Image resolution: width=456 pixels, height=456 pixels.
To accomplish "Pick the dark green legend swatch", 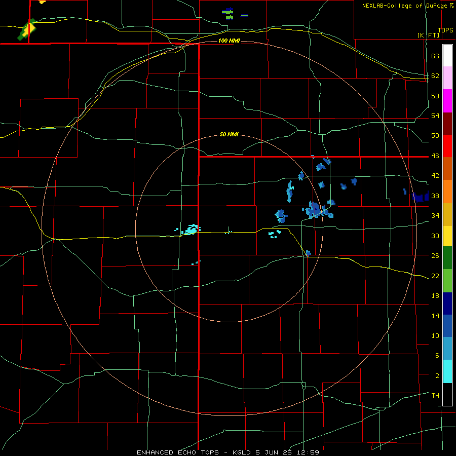I will pyautogui.click(x=447, y=258).
